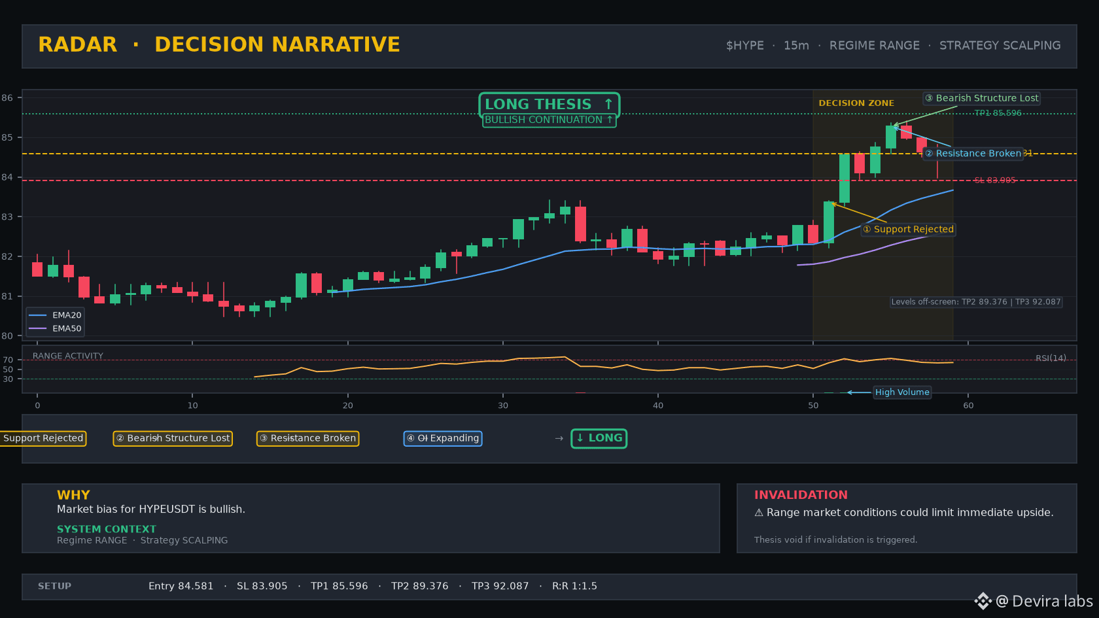The width and height of the screenshot is (1099, 618).
Task: Click 'Regime RANGE · Strategy SCALPING' under SYSTEM CONTEXT
Action: 143,540
